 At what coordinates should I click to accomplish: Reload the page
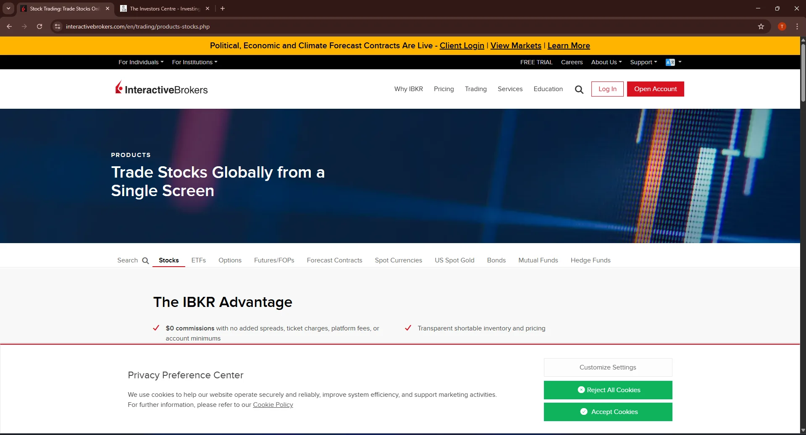click(39, 26)
